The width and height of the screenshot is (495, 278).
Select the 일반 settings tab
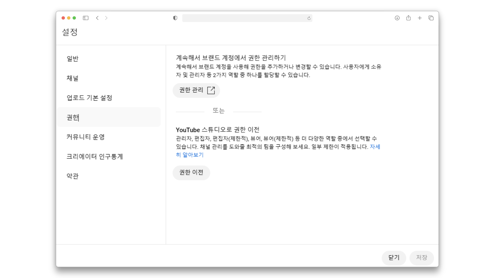click(73, 59)
